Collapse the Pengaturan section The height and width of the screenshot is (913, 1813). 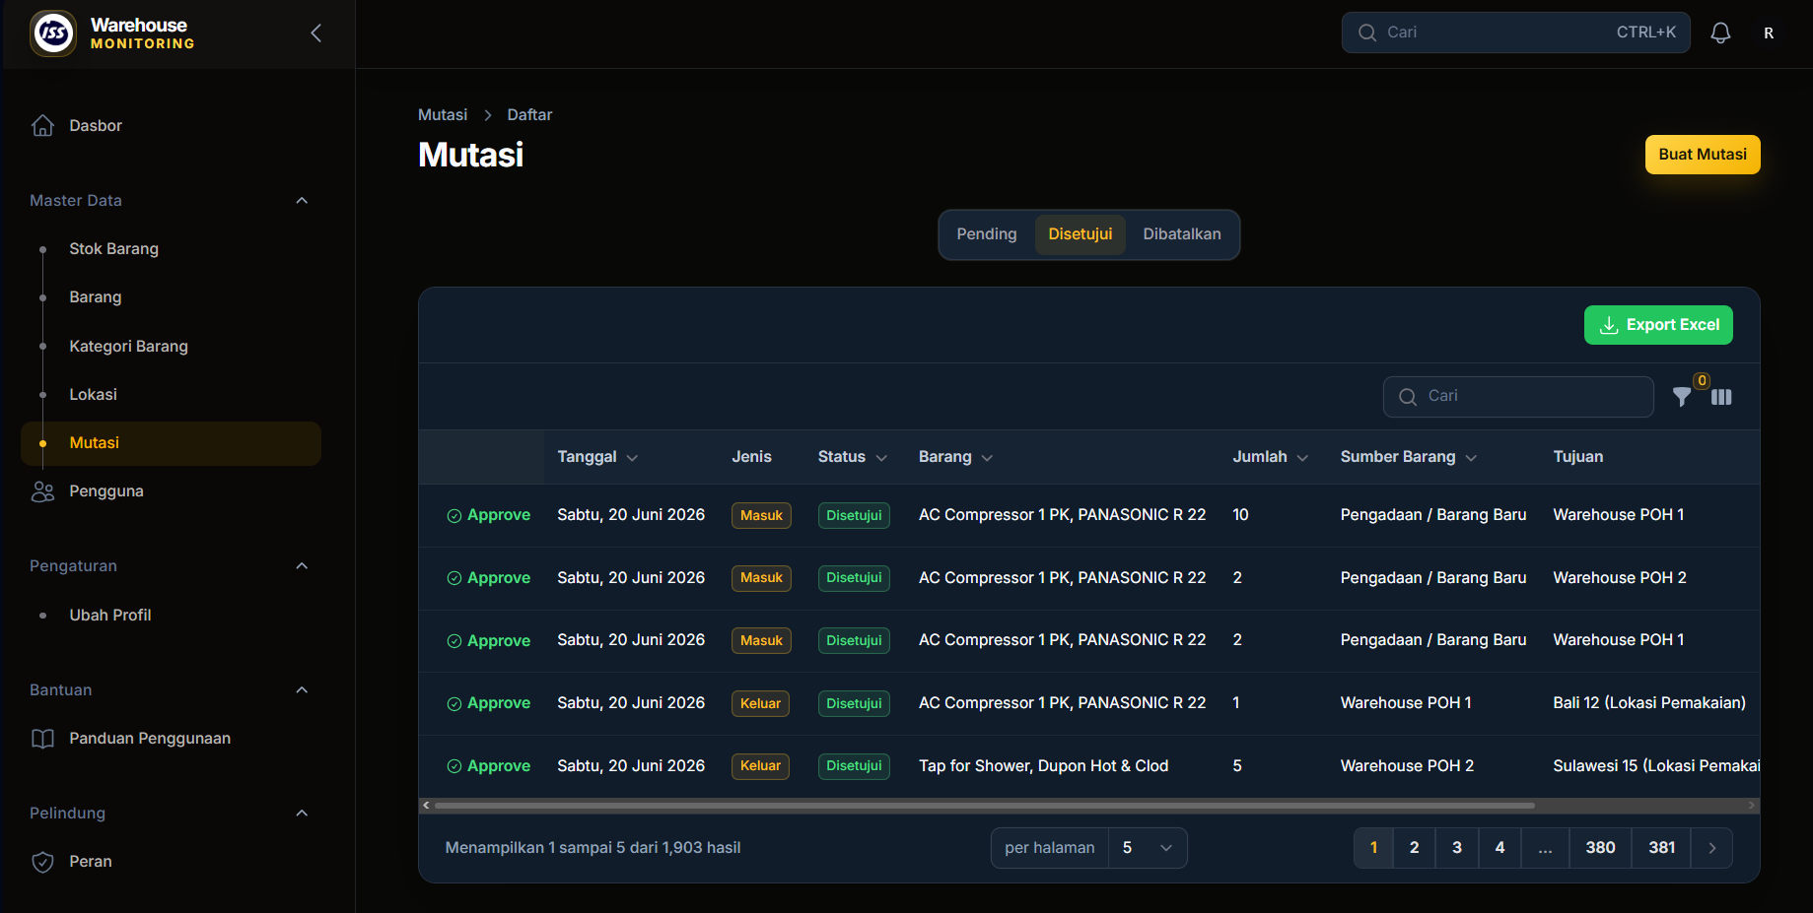[302, 566]
